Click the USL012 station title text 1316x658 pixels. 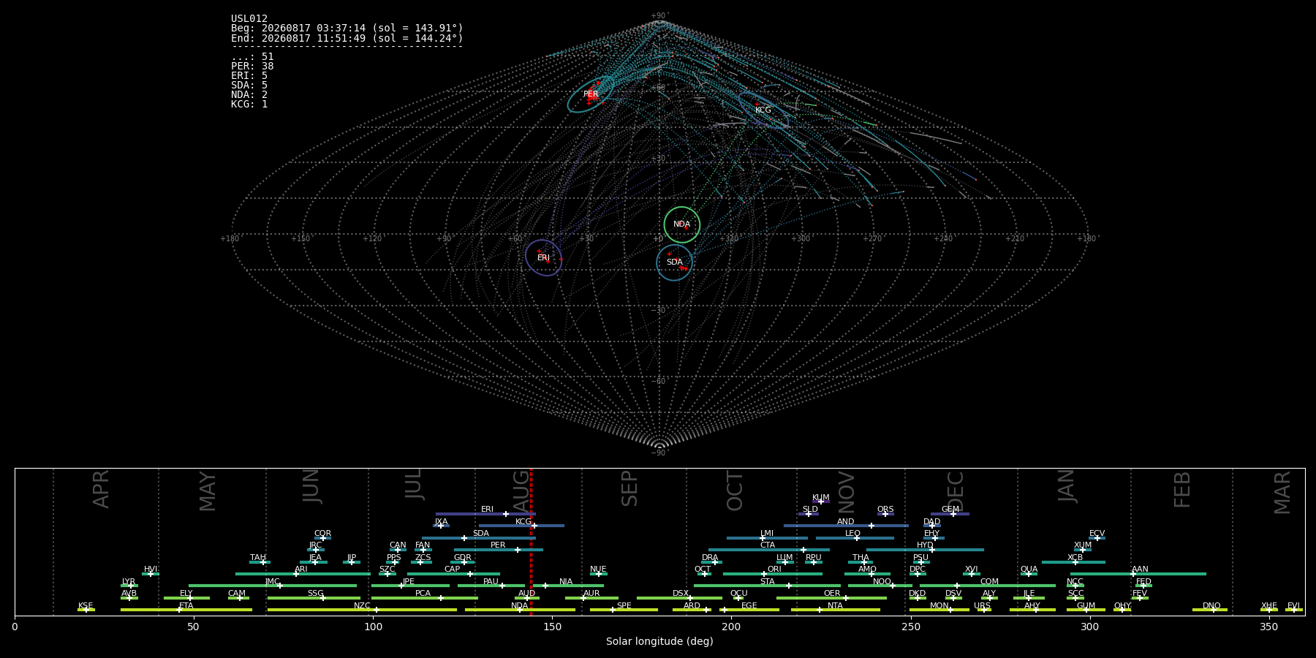(249, 19)
